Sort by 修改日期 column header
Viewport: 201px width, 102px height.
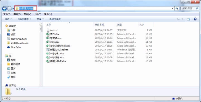[99, 25]
